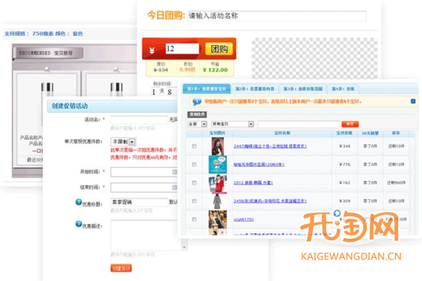Click the countdown field showing 8
Screen dimensions: 422x281
171,92
